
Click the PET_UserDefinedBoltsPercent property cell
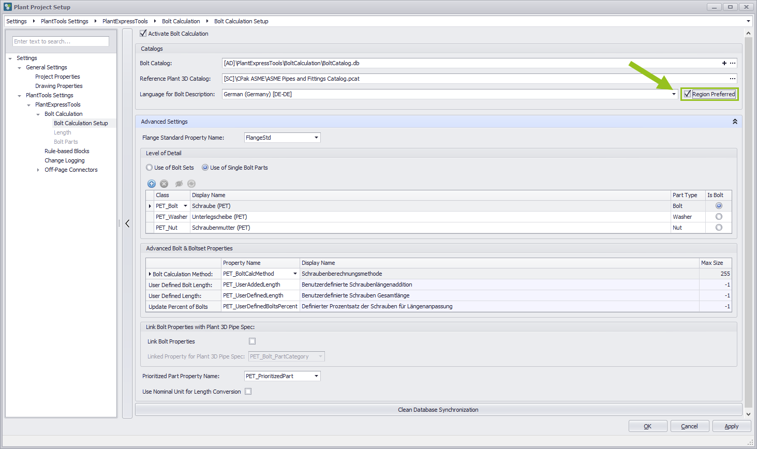pyautogui.click(x=261, y=306)
